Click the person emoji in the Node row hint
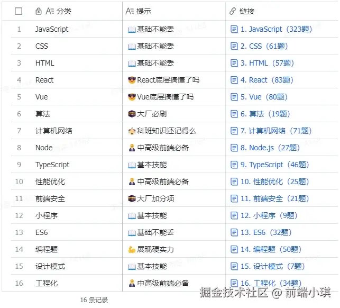Viewport: 340px width, 308px height. pyautogui.click(x=132, y=148)
